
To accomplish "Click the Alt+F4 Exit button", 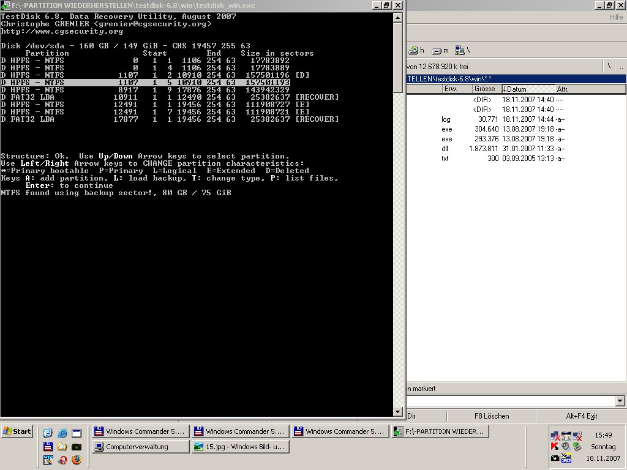I will 582,416.
